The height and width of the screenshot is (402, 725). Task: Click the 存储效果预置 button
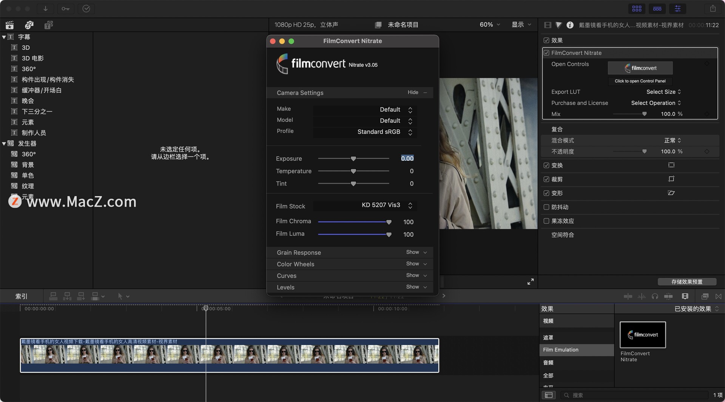click(687, 282)
